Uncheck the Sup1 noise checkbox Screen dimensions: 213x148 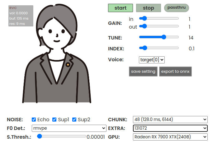(x=54, y=119)
